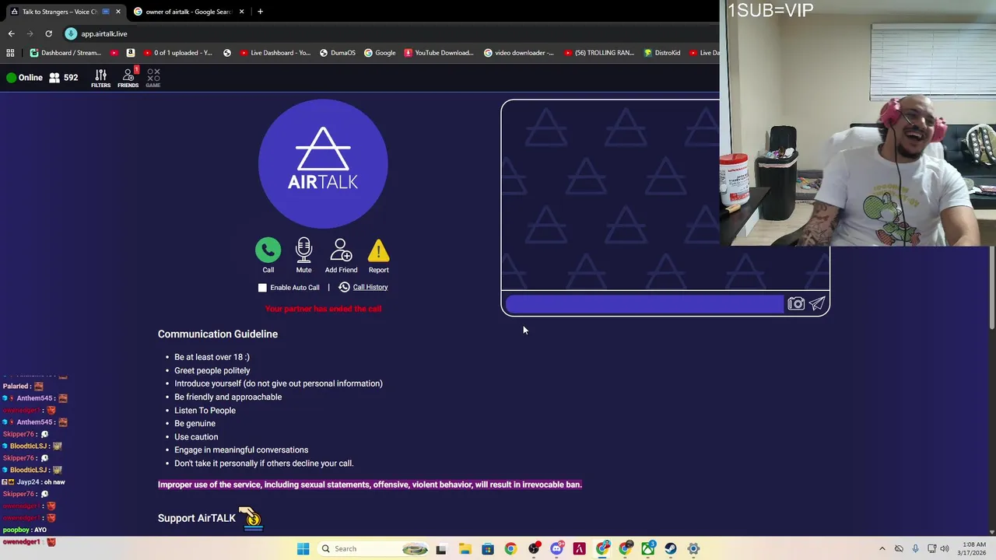Open the DumaOS bookmark
996x560 pixels.
[337, 53]
